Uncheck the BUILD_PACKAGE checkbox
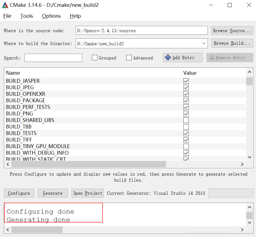Screen dimensions: 256x237 (x=186, y=101)
